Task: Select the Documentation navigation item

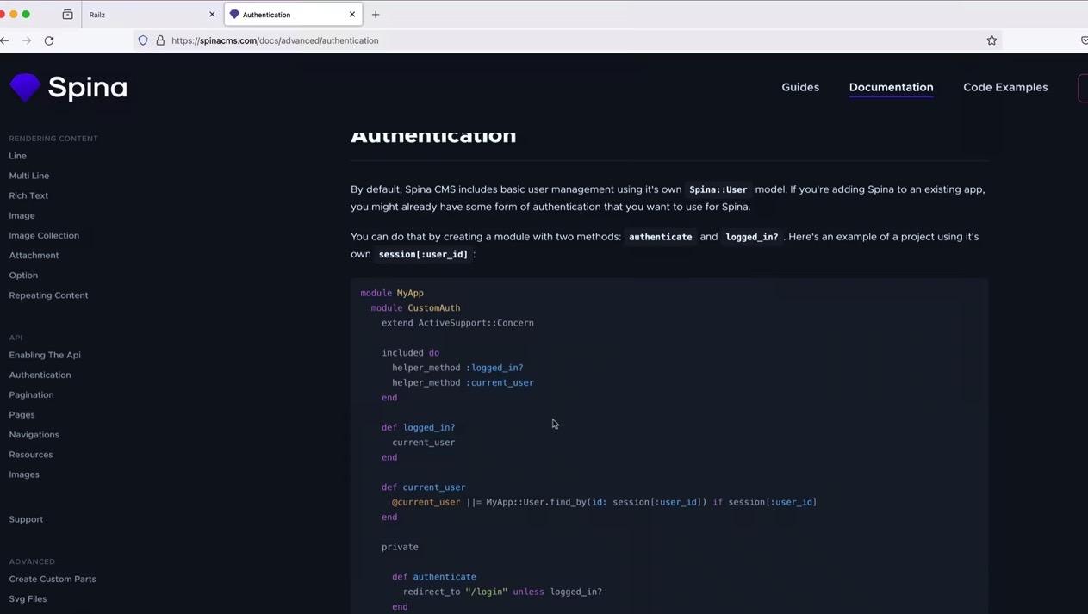Action: click(891, 87)
